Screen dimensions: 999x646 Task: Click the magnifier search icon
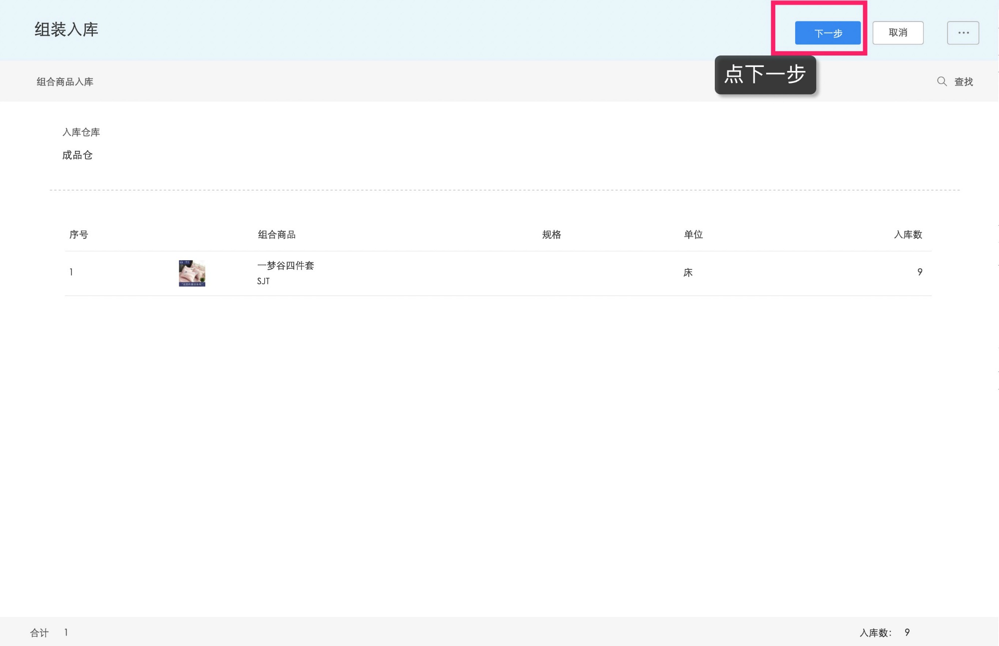click(942, 81)
